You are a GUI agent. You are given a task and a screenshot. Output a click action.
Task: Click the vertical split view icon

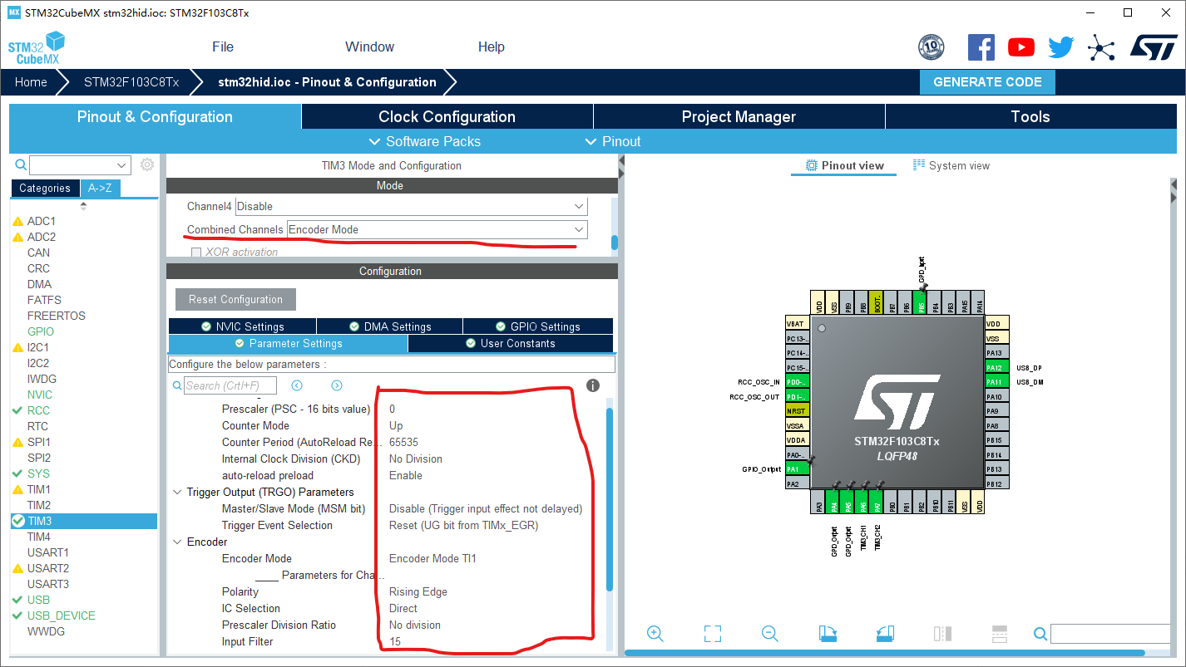point(942,634)
